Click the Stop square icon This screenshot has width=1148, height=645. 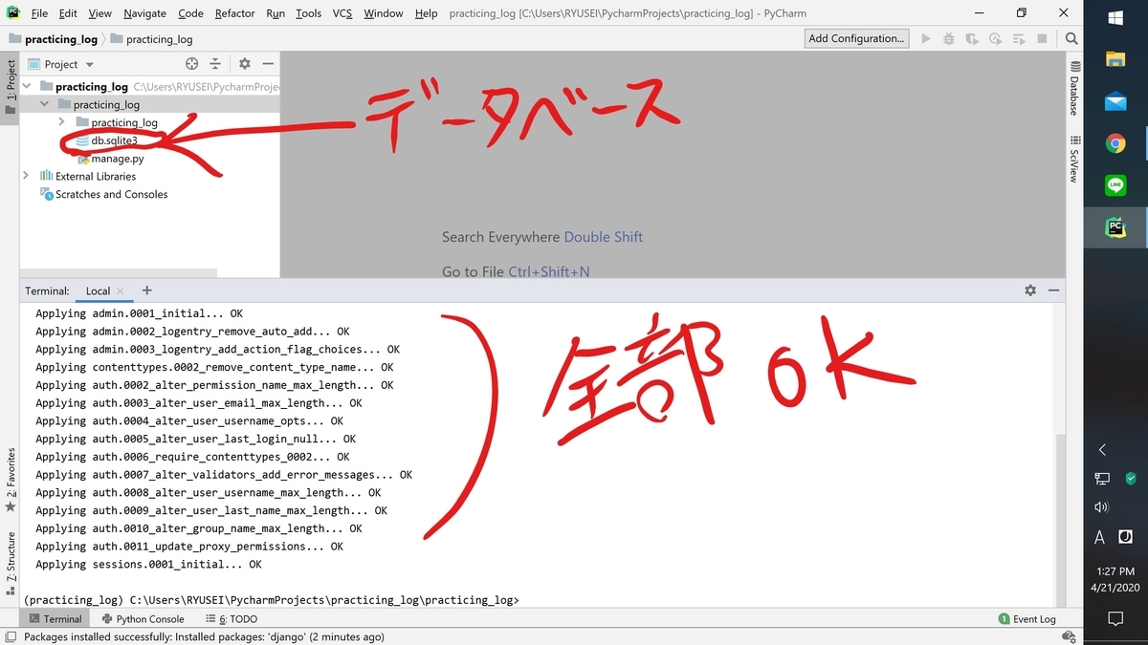click(1042, 38)
